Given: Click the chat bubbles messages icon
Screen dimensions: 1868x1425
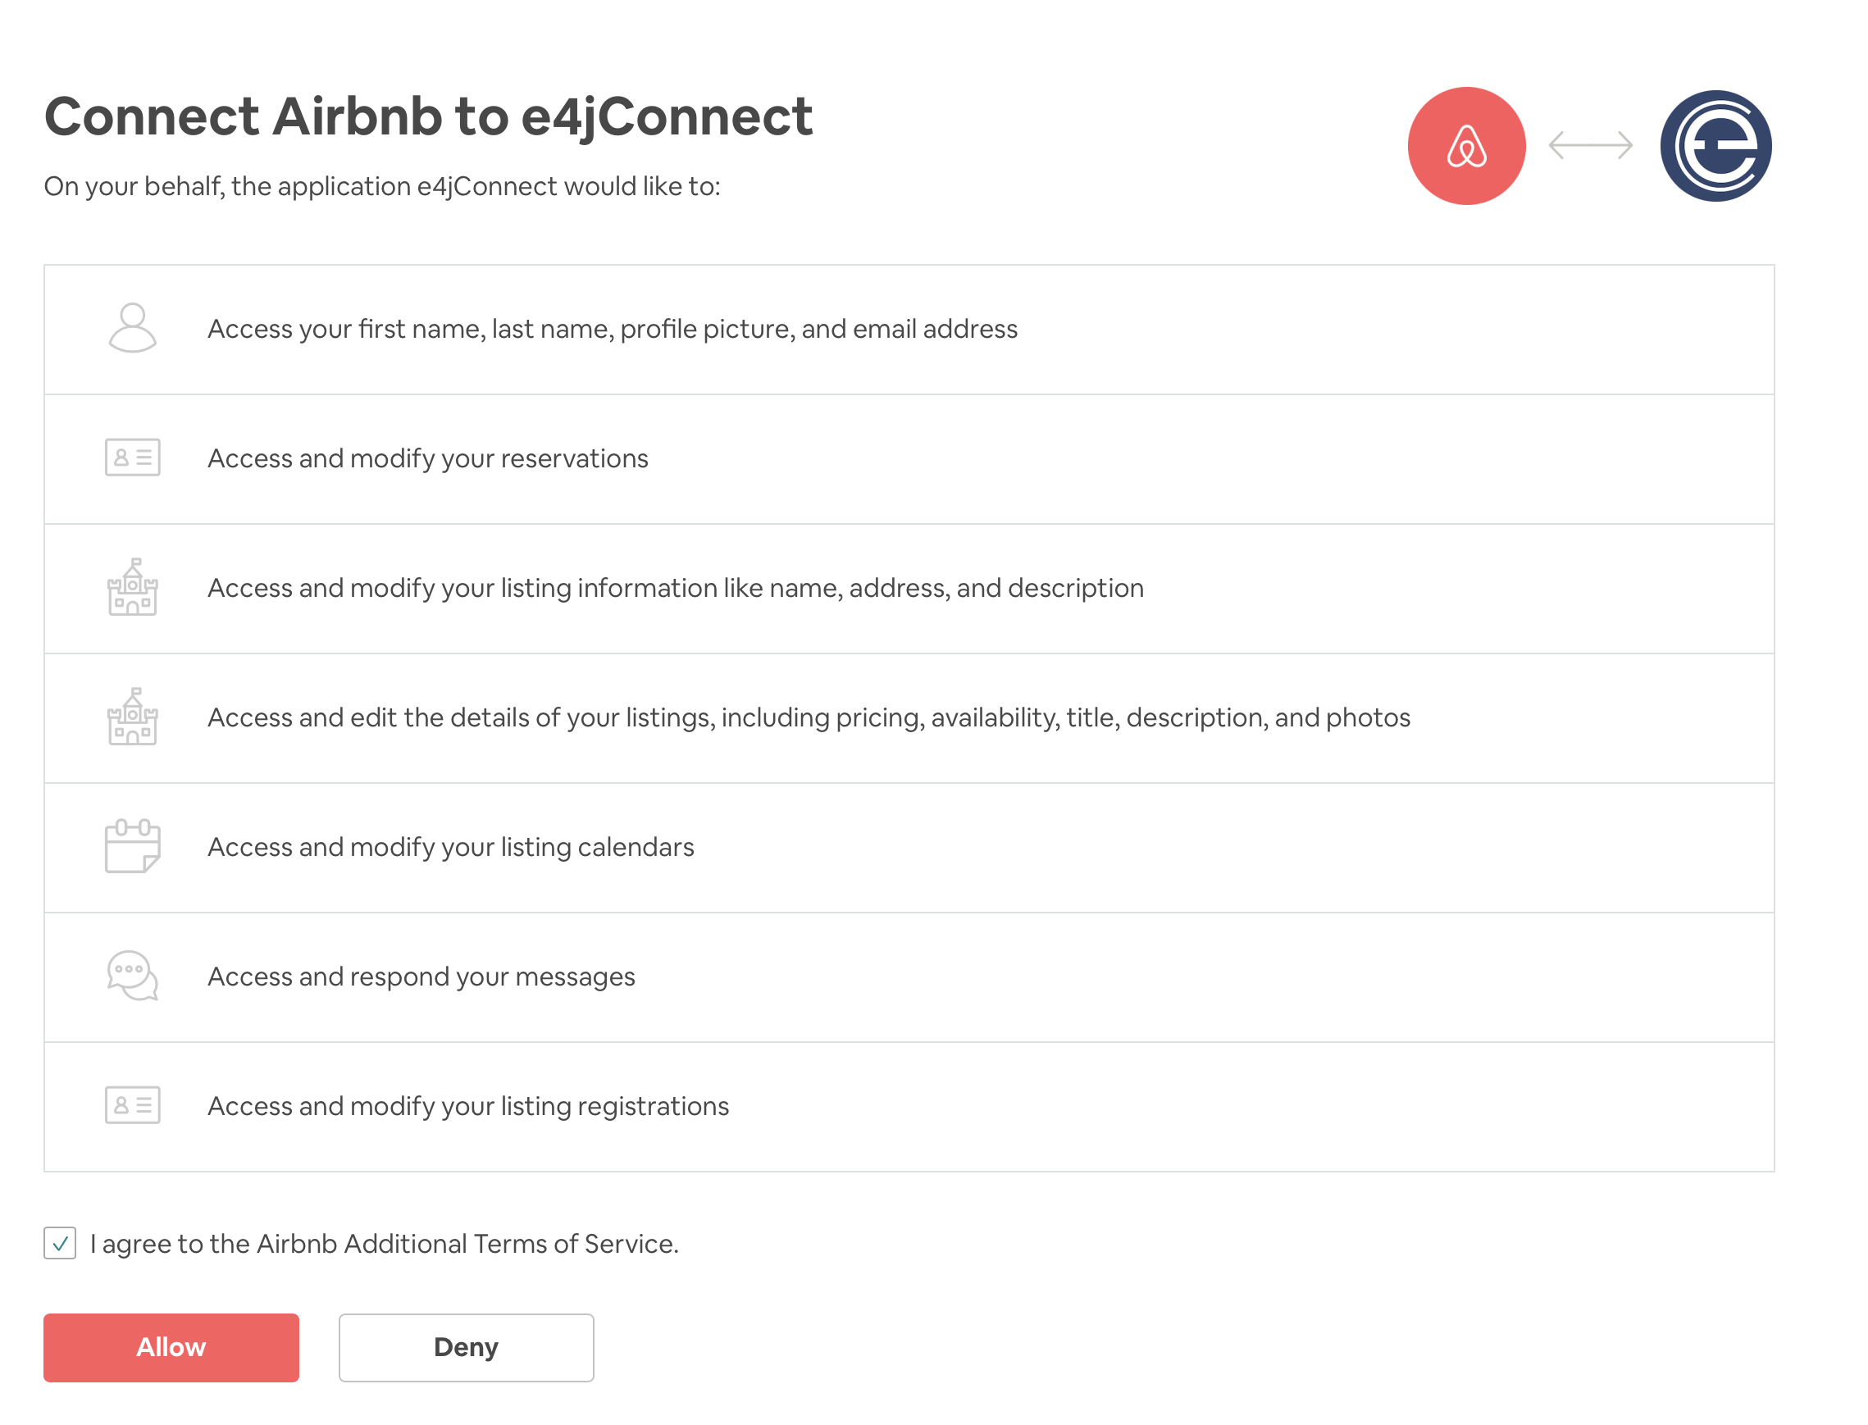Looking at the screenshot, I should (x=132, y=976).
